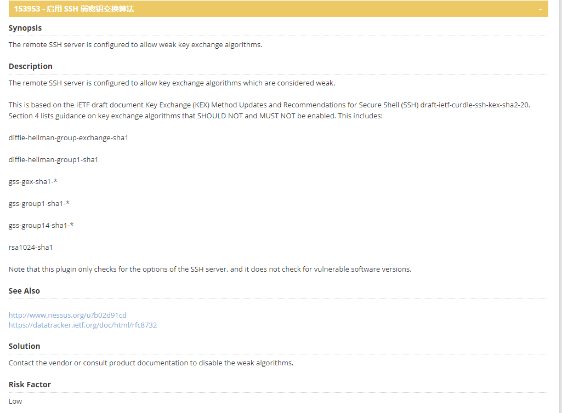This screenshot has width=562, height=413.
Task: Click the note about plugin only checking options
Action: click(x=210, y=269)
